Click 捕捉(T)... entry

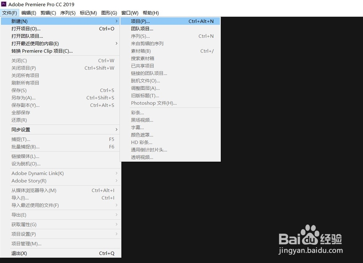click(60, 139)
